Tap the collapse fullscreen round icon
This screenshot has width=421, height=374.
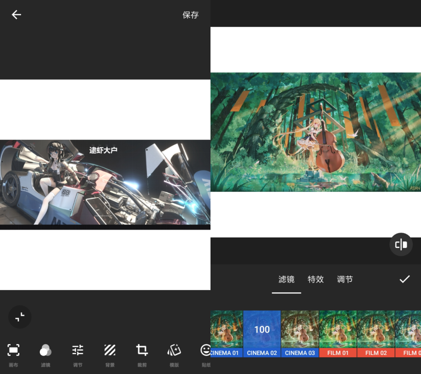pos(20,317)
